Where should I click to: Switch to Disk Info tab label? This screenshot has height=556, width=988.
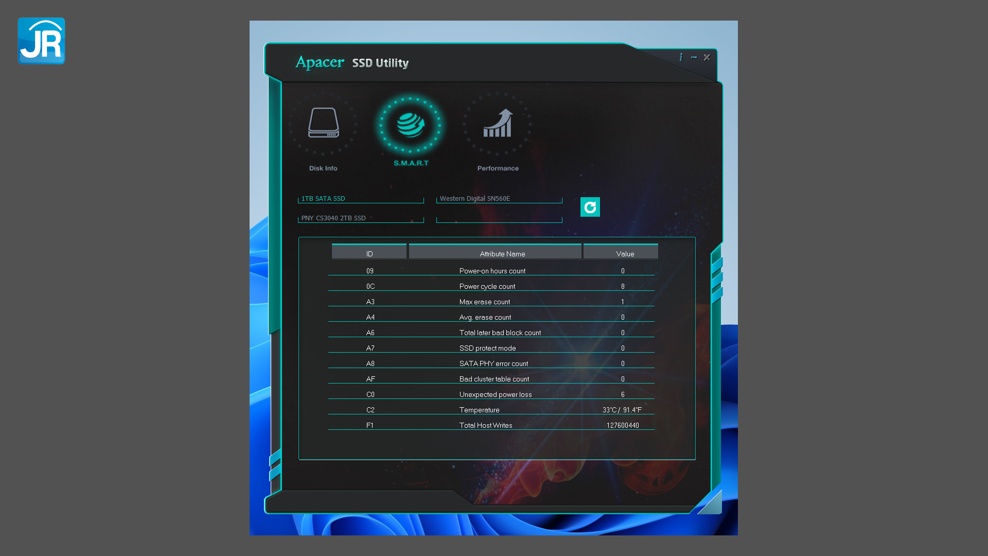323,168
